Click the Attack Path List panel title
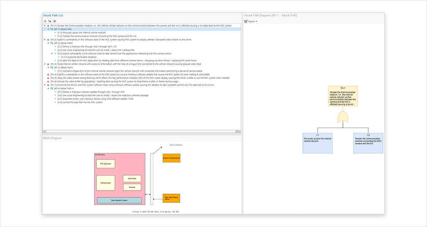 point(53,16)
